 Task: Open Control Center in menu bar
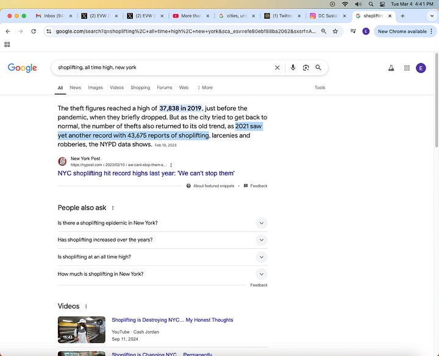pyautogui.click(x=382, y=4)
